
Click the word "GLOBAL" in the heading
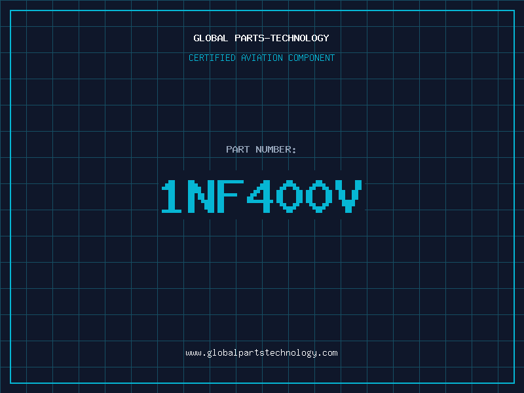point(211,38)
